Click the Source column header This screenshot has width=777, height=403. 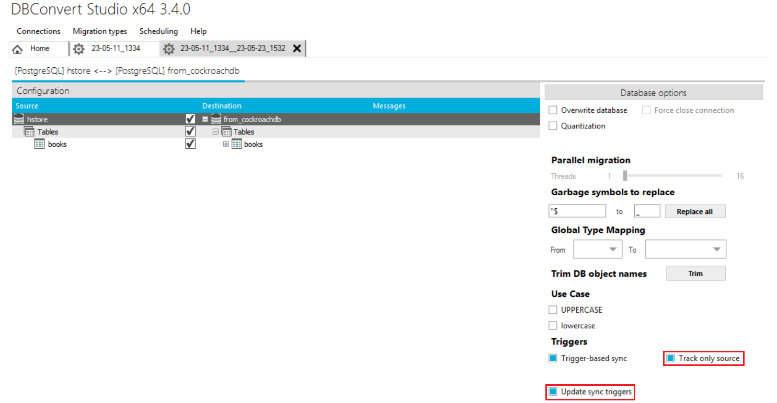(x=27, y=106)
